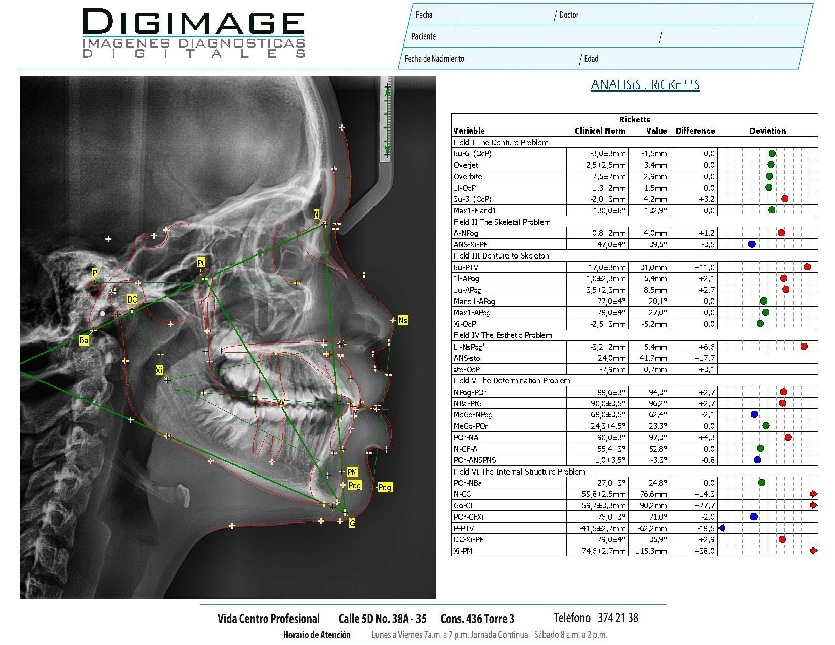Viewport: 835px width, 645px height.
Task: Click the yellow N landmark label
Action: click(316, 214)
